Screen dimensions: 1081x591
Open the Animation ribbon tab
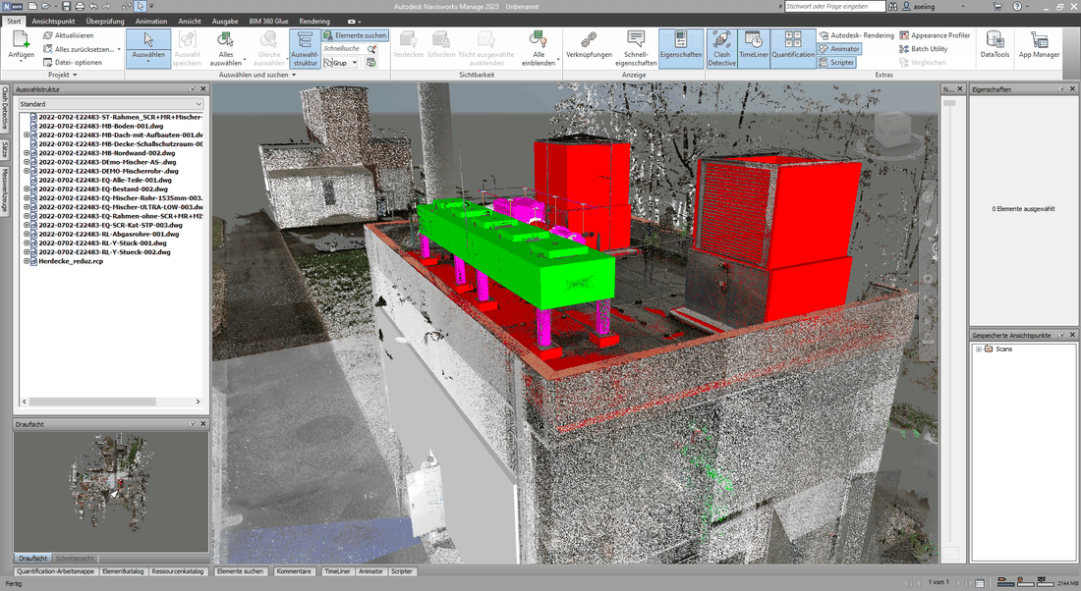tap(151, 22)
